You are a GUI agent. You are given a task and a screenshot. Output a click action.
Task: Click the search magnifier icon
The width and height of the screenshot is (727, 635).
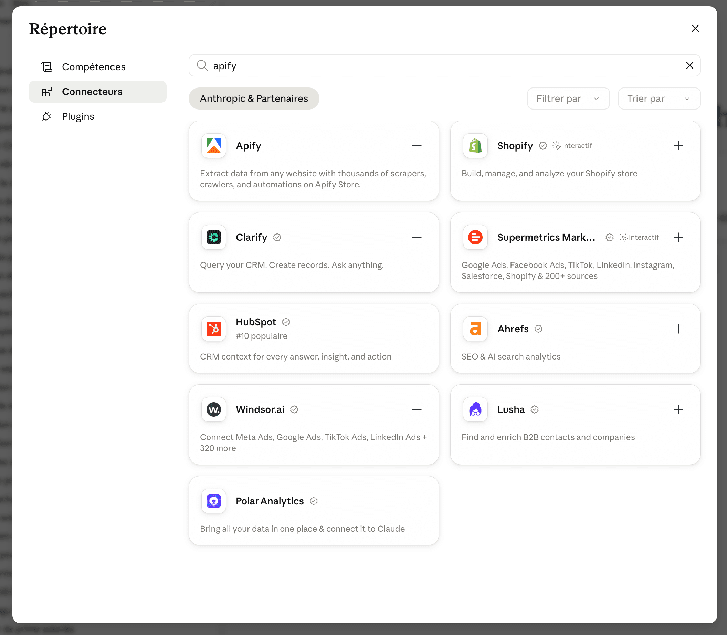click(x=202, y=65)
